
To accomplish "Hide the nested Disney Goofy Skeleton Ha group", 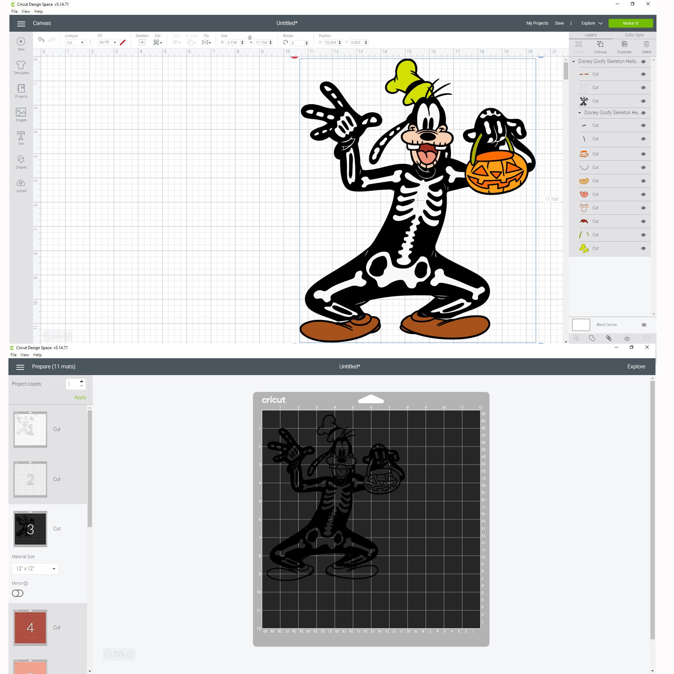I will [x=643, y=113].
